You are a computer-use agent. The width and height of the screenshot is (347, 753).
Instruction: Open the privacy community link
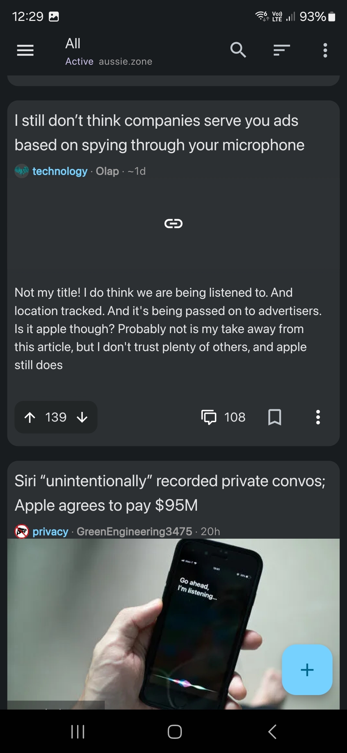tap(50, 531)
